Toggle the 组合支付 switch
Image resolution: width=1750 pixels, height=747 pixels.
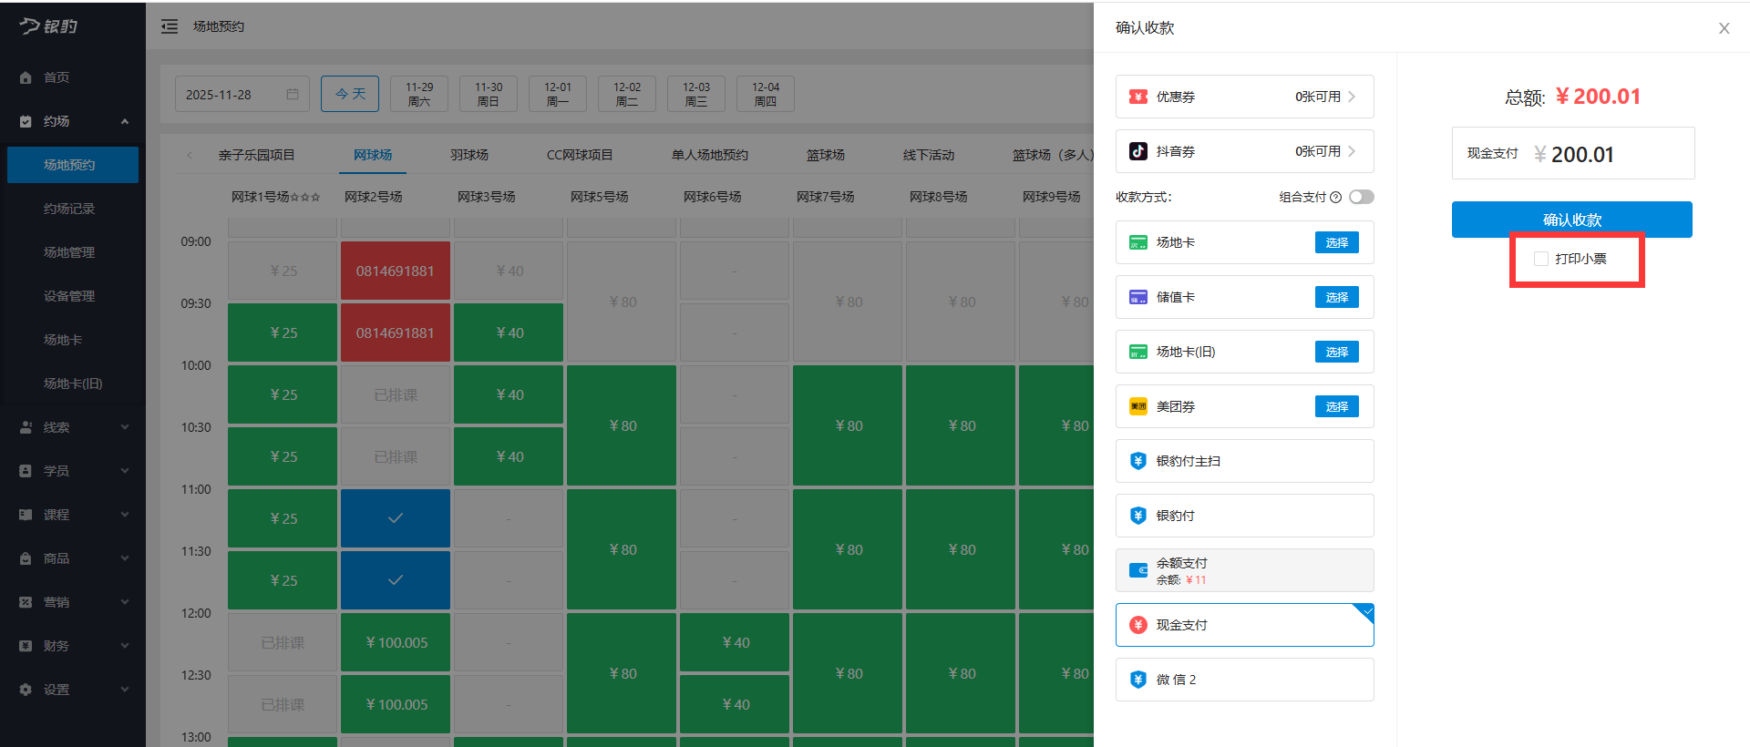point(1361,197)
